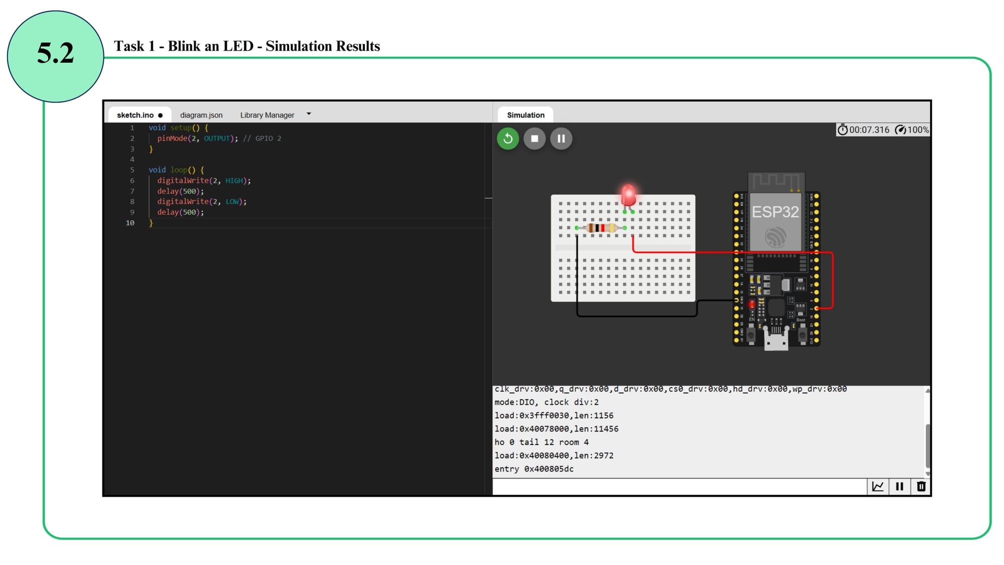
Task: Restart the simulation with the green button
Action: coord(508,139)
